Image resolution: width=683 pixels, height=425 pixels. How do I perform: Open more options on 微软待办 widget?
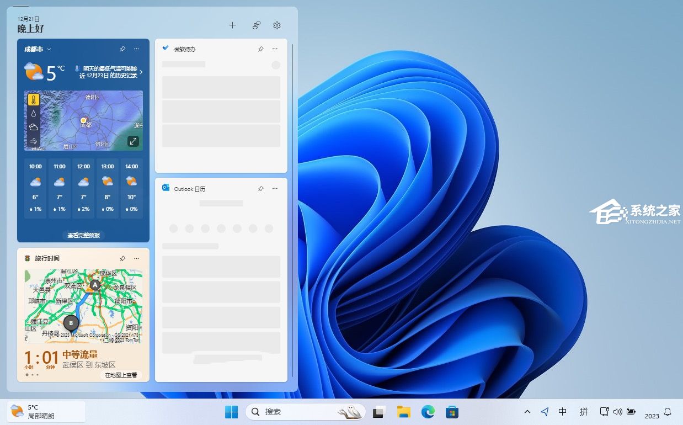(275, 49)
